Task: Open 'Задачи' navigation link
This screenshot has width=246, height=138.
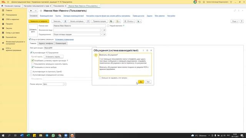Action: click(x=150, y=16)
